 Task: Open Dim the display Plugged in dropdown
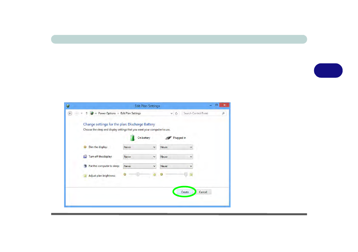(176, 147)
